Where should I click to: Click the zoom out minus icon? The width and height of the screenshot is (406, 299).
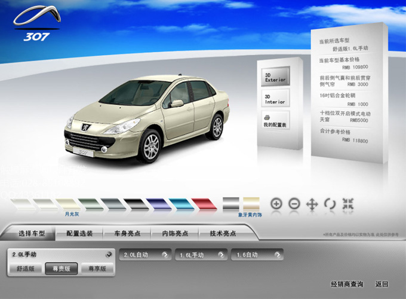tap(294, 204)
